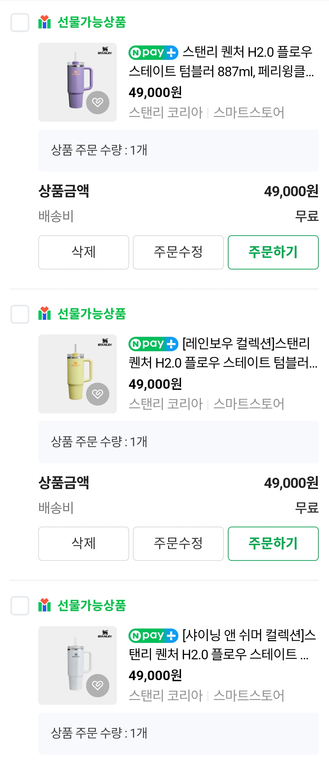
Task: Check the box for the purple tumbler item
Action: (x=20, y=23)
